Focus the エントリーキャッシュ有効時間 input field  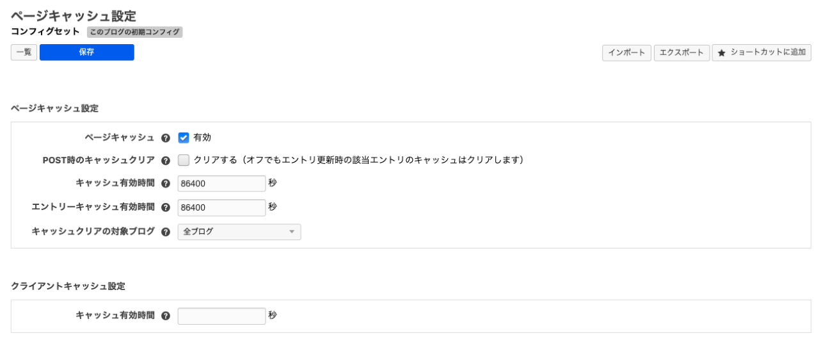point(221,207)
